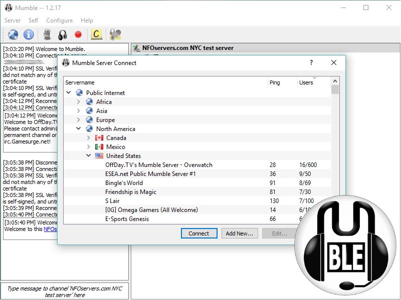Open the Server menu
This screenshot has height=300, width=401.
point(13,20)
